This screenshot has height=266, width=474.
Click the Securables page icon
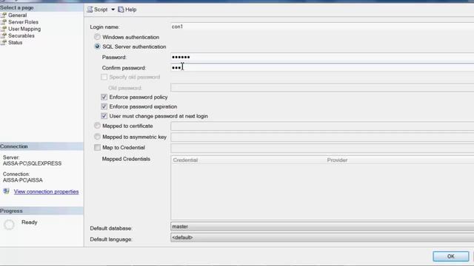point(4,35)
